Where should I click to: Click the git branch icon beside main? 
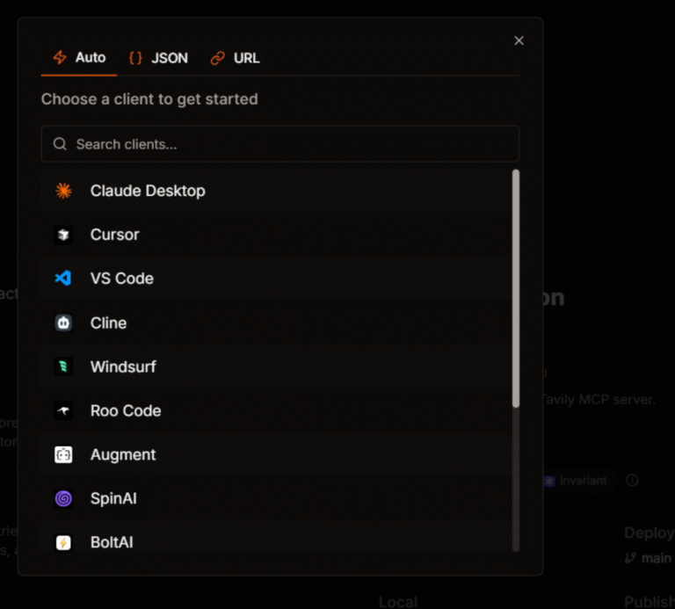point(630,558)
